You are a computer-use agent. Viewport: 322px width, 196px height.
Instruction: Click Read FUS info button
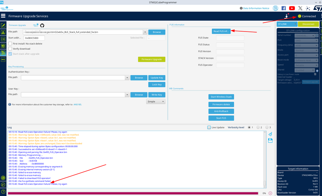coord(221,31)
